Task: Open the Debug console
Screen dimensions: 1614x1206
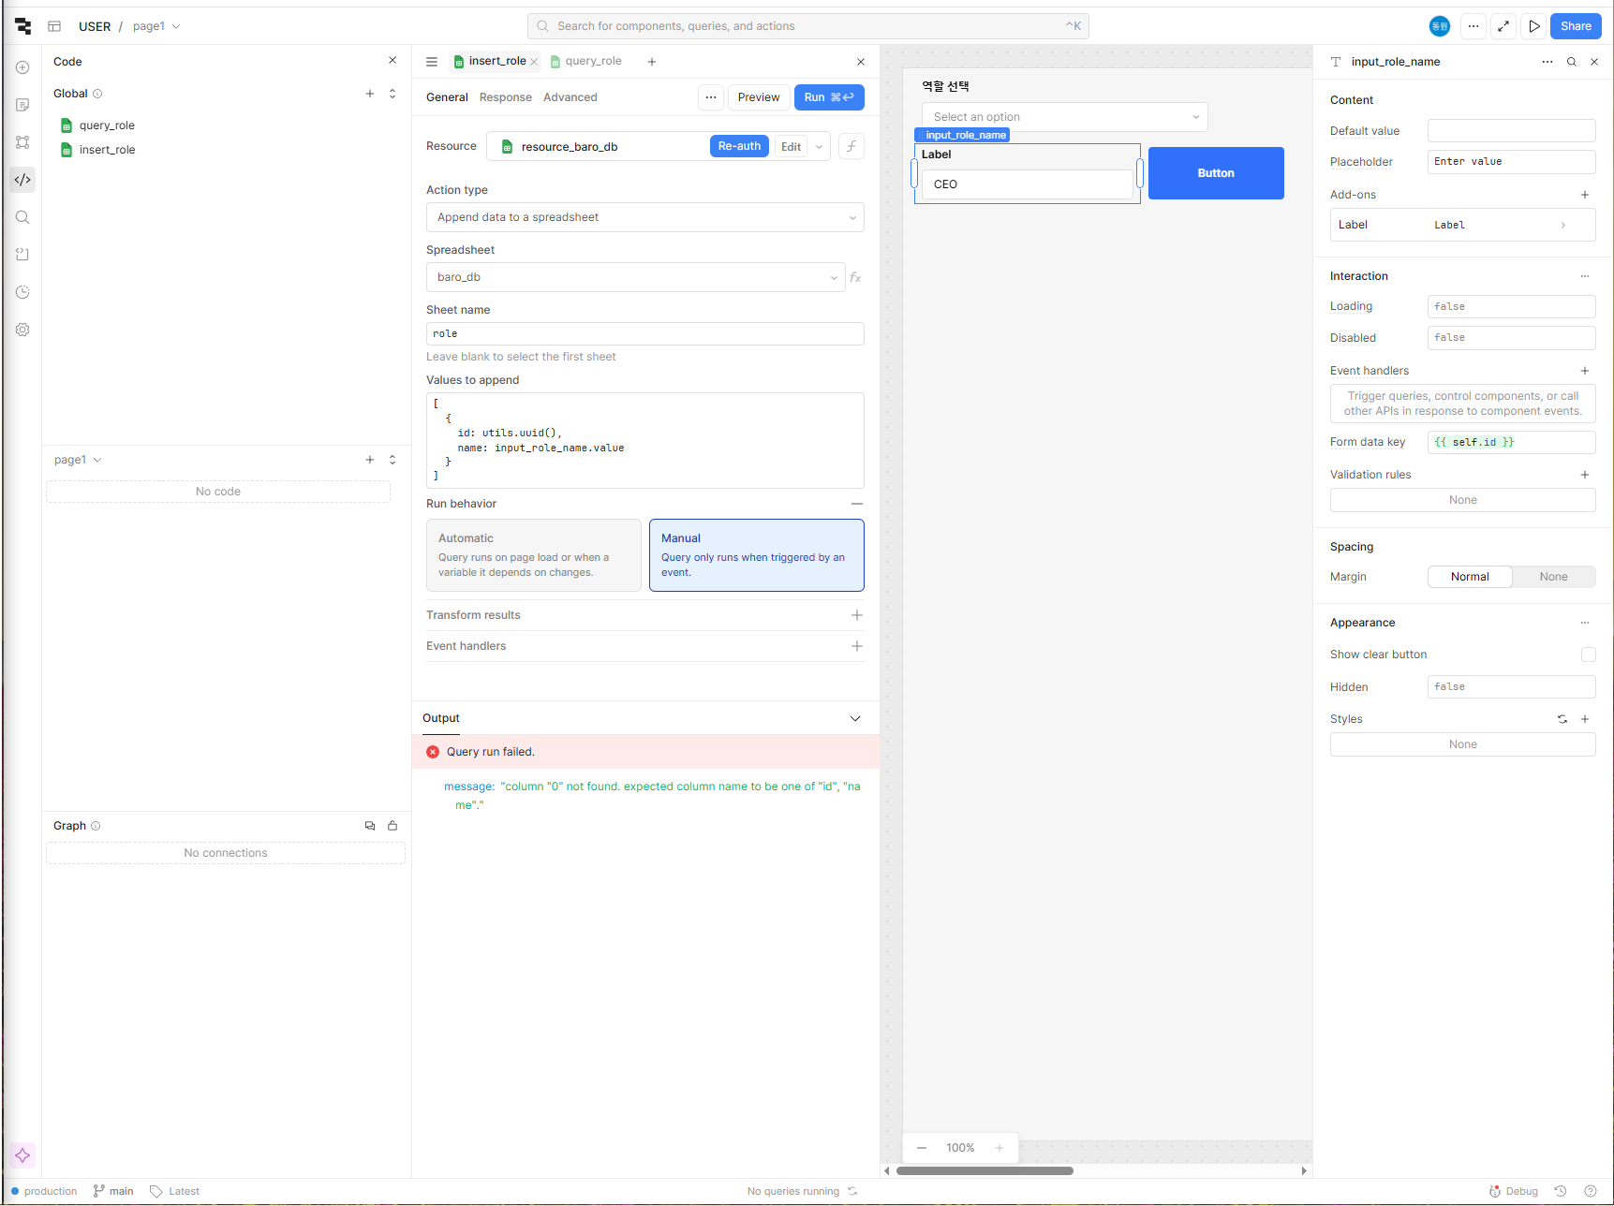Action: tap(1514, 1191)
